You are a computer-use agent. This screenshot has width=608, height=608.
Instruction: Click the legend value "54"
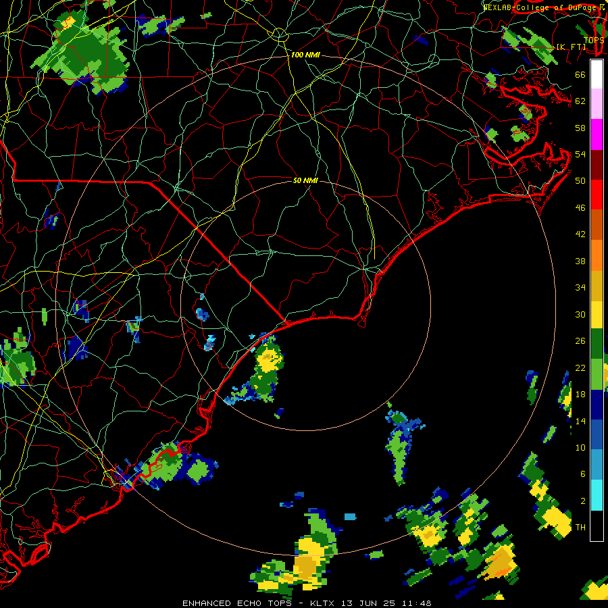point(580,154)
